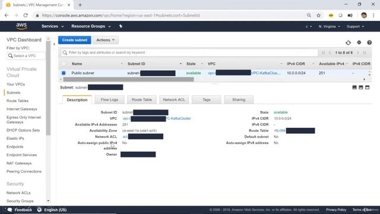Toggle the select-all header checkbox

[64, 64]
